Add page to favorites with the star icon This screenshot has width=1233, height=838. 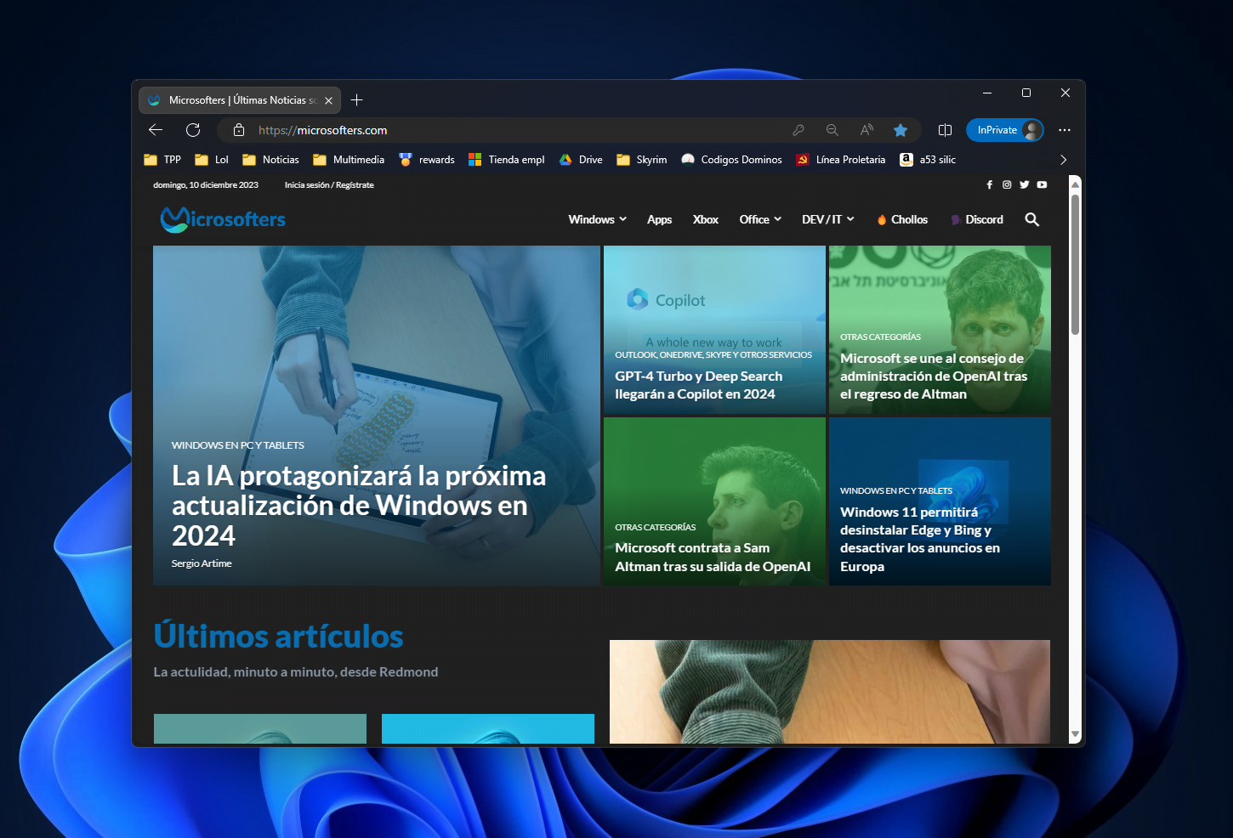901,130
